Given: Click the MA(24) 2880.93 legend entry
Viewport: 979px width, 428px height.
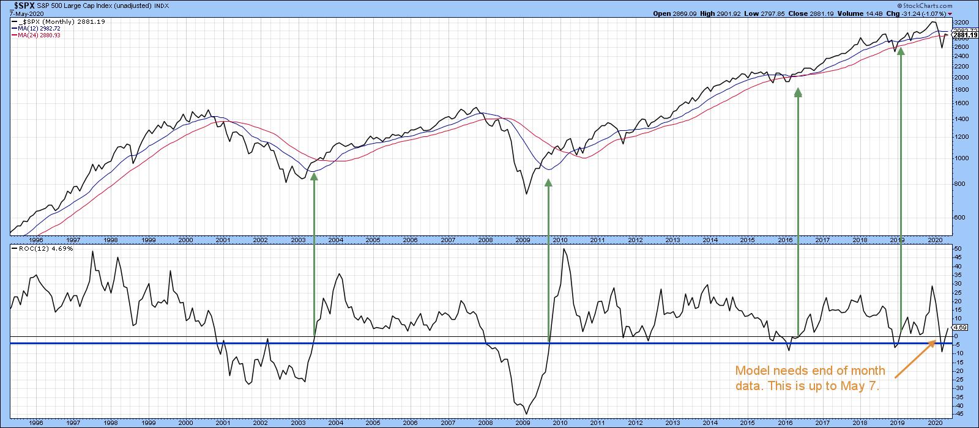Looking at the screenshot, I should (x=39, y=35).
